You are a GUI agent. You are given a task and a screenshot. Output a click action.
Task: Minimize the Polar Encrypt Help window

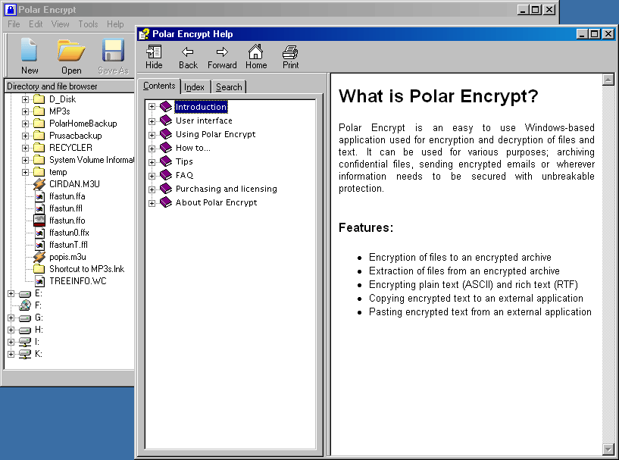coord(583,34)
